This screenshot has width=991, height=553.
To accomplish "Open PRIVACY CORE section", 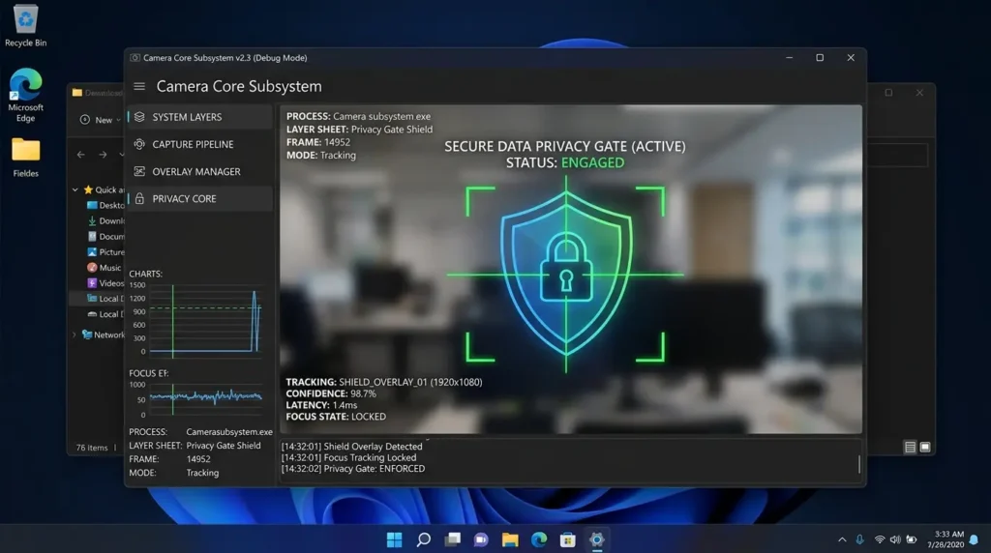I will click(199, 198).
